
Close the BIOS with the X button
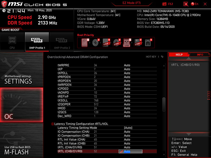205,4
